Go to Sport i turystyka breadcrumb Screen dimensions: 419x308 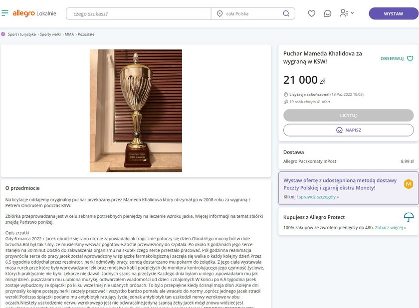(x=21, y=34)
